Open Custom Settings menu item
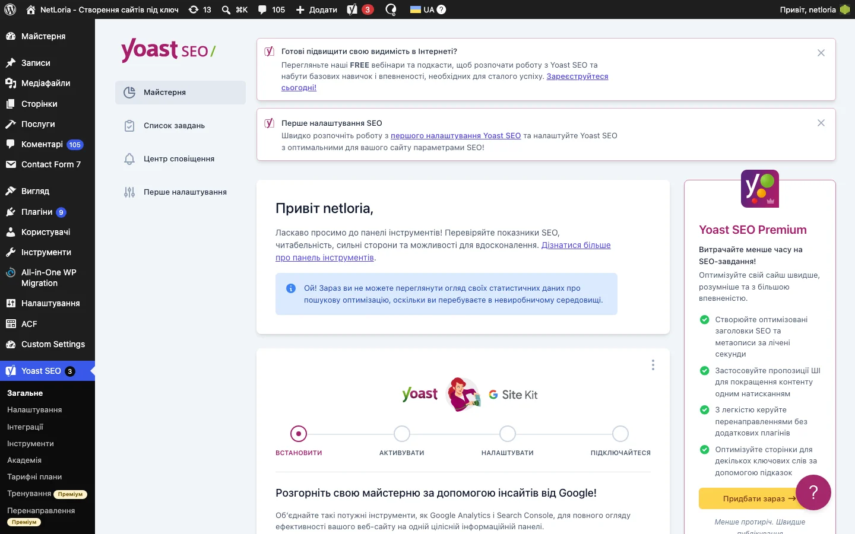The image size is (855, 534). pyautogui.click(x=47, y=344)
